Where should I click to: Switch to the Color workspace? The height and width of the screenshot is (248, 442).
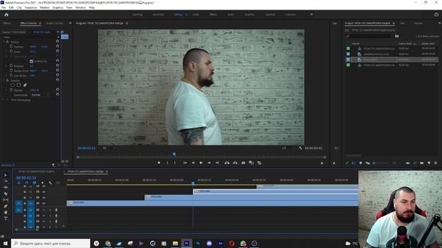tap(195, 14)
